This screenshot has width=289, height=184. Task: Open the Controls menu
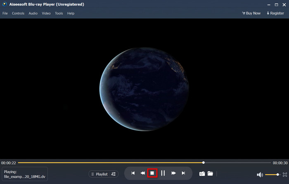[x=18, y=13]
